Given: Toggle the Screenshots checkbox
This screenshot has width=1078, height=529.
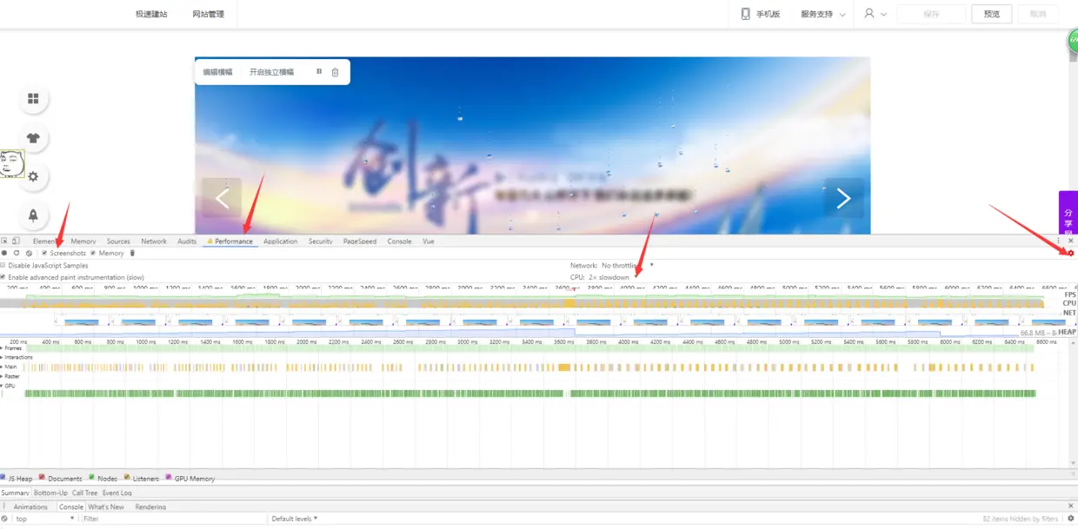Looking at the screenshot, I should coord(44,253).
